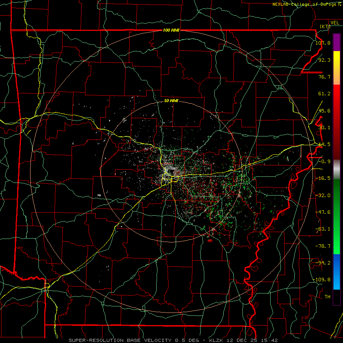Viewport: 343px width, 343px height.
Task: Select the -94.2 legend value
Action: pyautogui.click(x=323, y=263)
